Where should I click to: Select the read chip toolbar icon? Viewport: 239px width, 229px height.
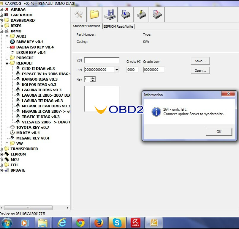point(126,14)
